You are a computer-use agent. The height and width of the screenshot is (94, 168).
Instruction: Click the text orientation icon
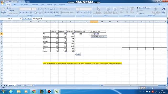click(55, 9)
